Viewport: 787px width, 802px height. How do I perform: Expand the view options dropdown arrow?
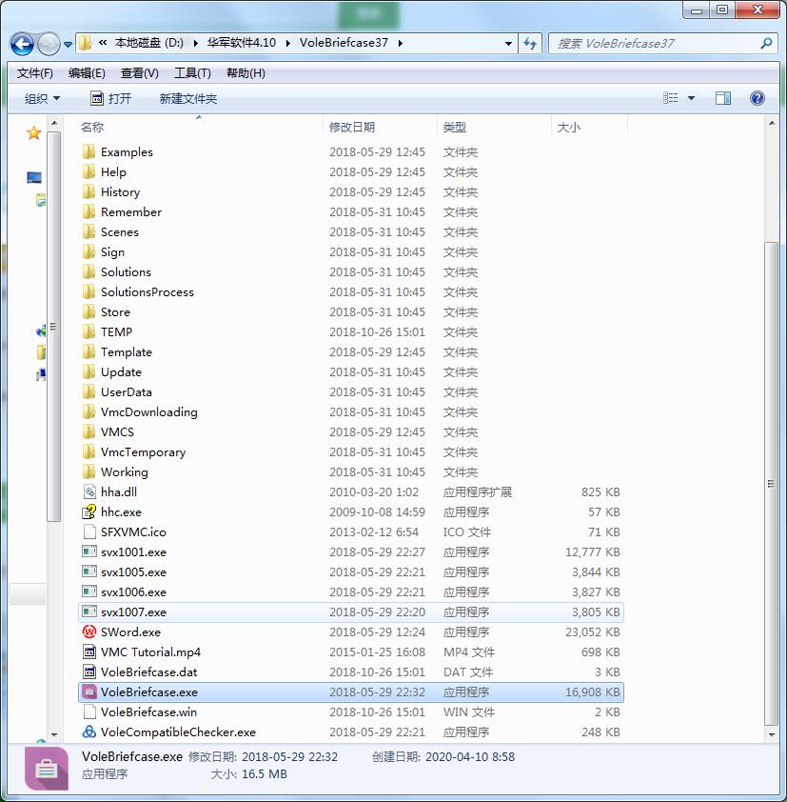[x=691, y=98]
